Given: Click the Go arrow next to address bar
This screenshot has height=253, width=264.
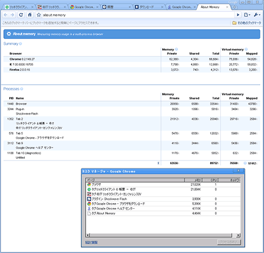Looking at the screenshot, I should (x=238, y=15).
